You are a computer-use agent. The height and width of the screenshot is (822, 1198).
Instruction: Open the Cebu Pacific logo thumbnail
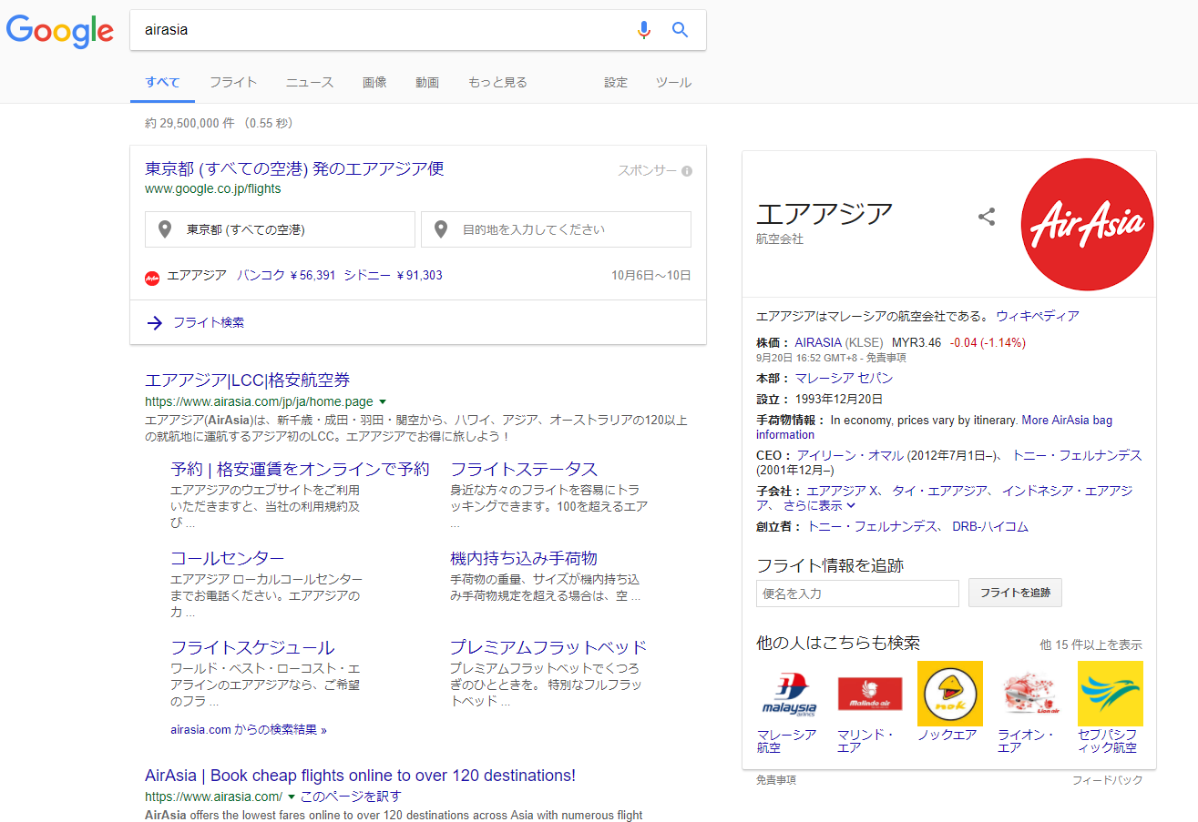[1111, 694]
